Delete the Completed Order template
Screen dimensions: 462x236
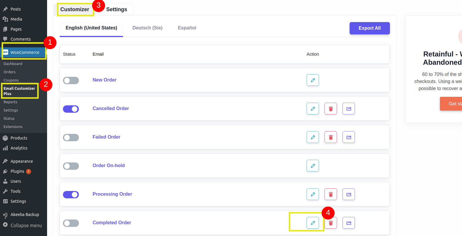click(331, 223)
